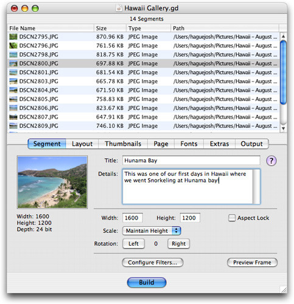Click the document icon beside Hawaii Gallery.gd title
Screen dimensions: 294x304
119,8
